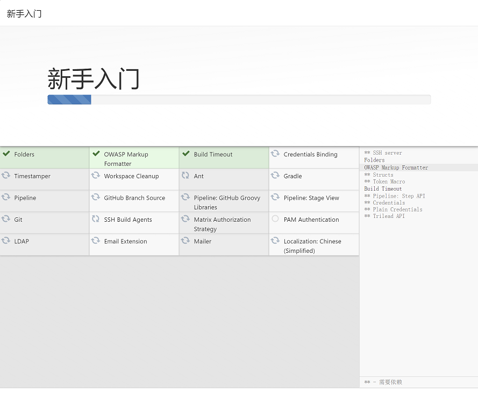The width and height of the screenshot is (478, 393).
Task: Click the 新手入门 title in top header
Action: pyautogui.click(x=24, y=13)
